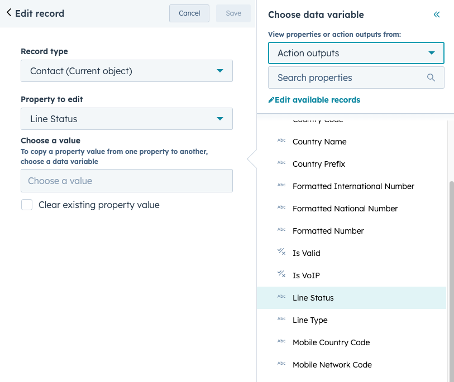Click into the Choose a value field
454x382 pixels.
click(127, 181)
